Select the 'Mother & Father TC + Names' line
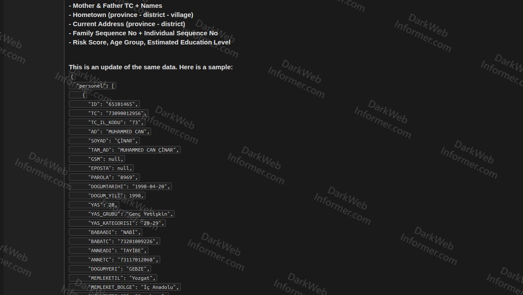523x295 pixels. [x=116, y=6]
